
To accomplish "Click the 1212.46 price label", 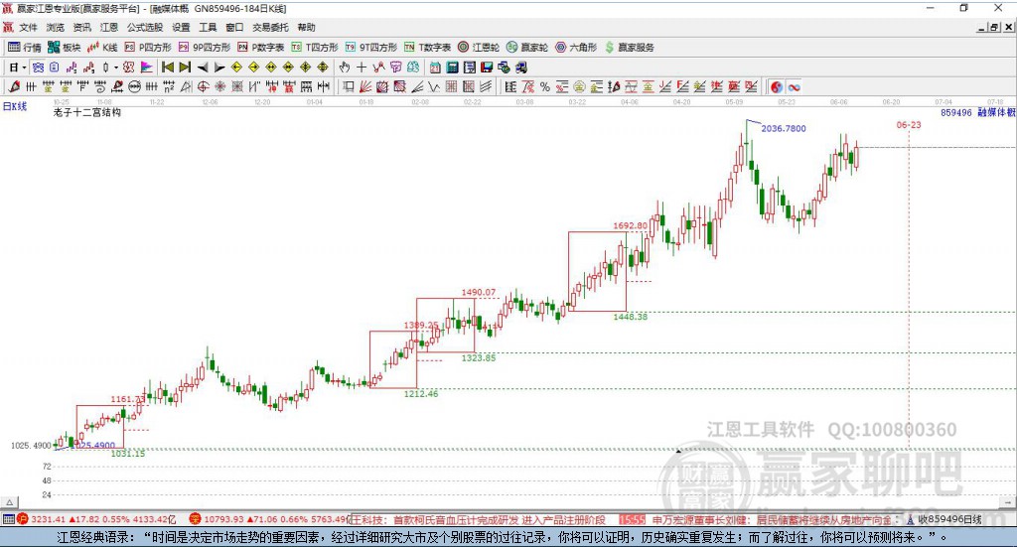I will click(421, 393).
